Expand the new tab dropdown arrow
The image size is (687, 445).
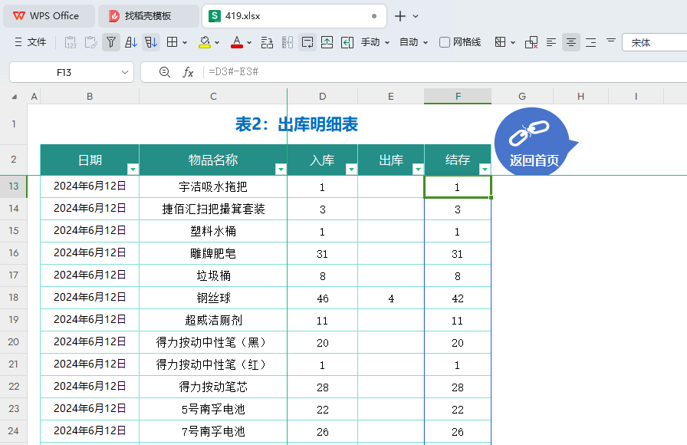[x=416, y=16]
